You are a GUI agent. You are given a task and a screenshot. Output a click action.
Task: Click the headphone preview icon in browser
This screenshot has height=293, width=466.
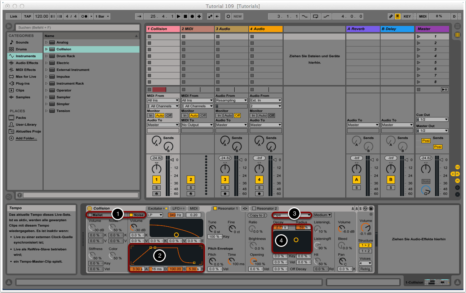19,195
